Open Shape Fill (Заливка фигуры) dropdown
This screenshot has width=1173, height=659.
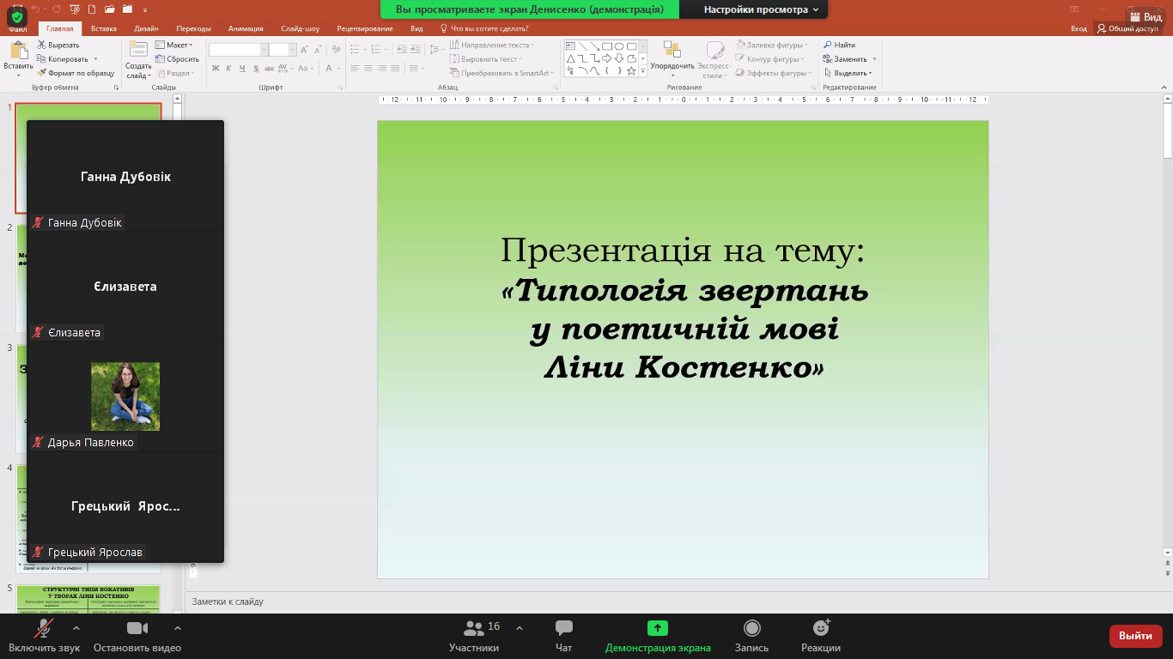coord(771,45)
